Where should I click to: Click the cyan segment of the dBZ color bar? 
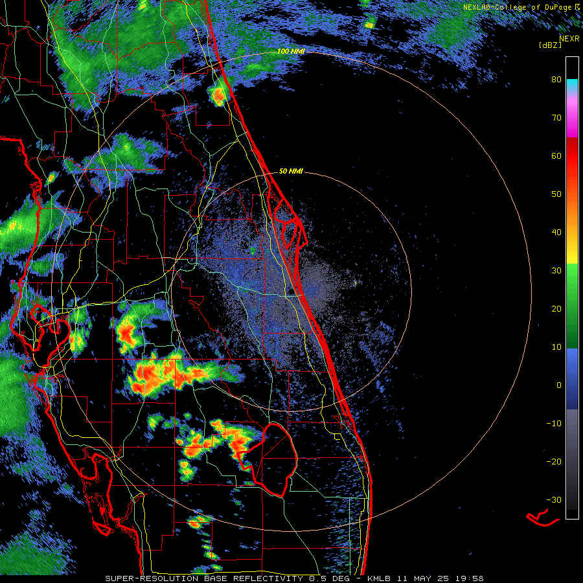pos(572,84)
